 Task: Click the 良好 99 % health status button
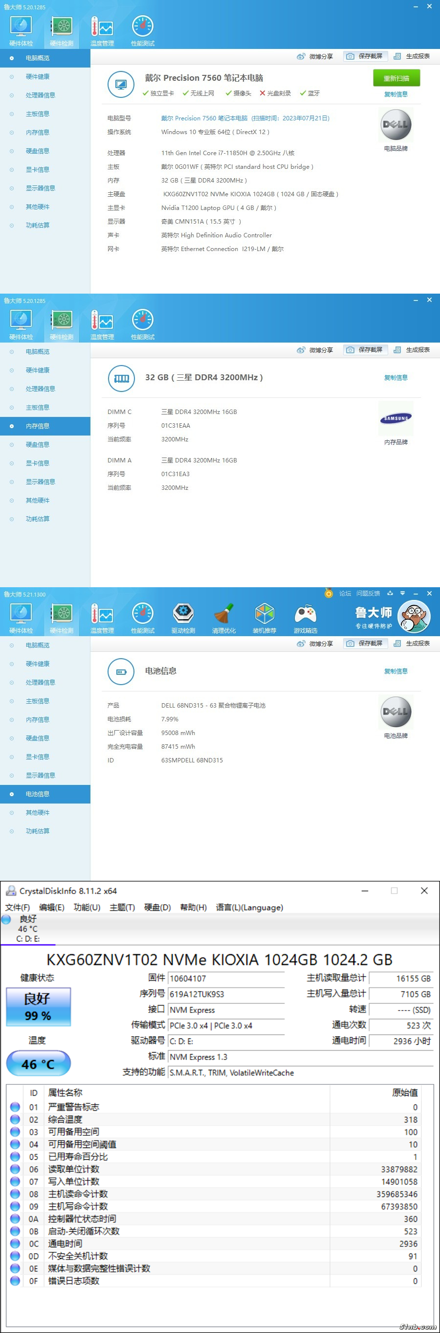pos(38,1007)
